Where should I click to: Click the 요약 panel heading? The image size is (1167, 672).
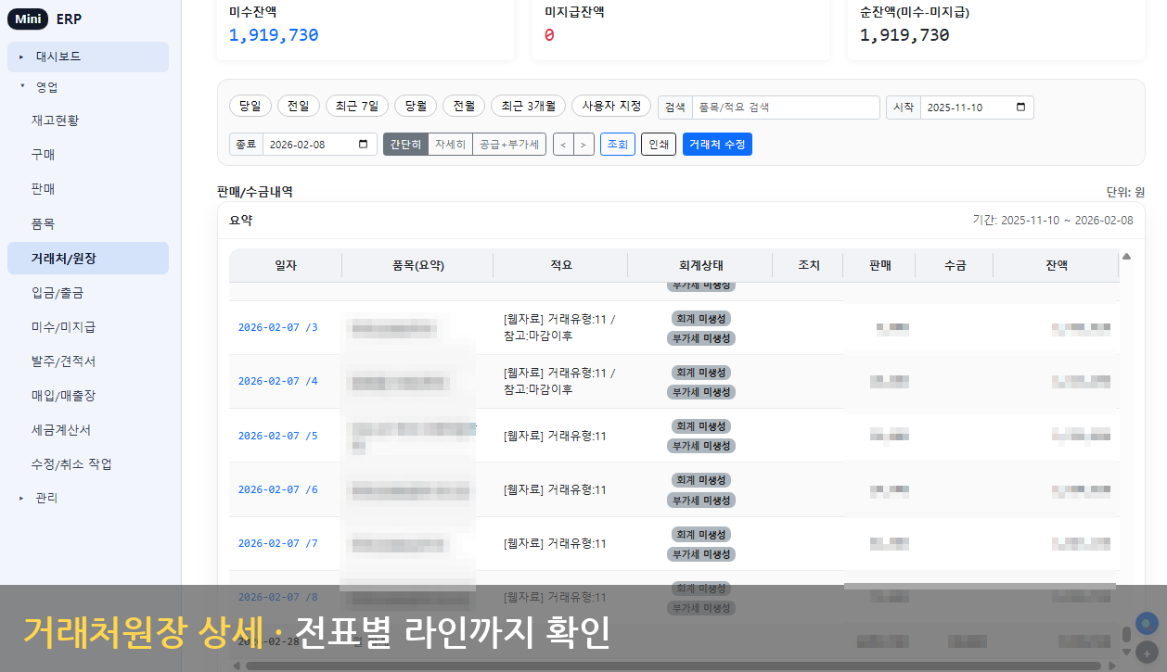tap(240, 221)
